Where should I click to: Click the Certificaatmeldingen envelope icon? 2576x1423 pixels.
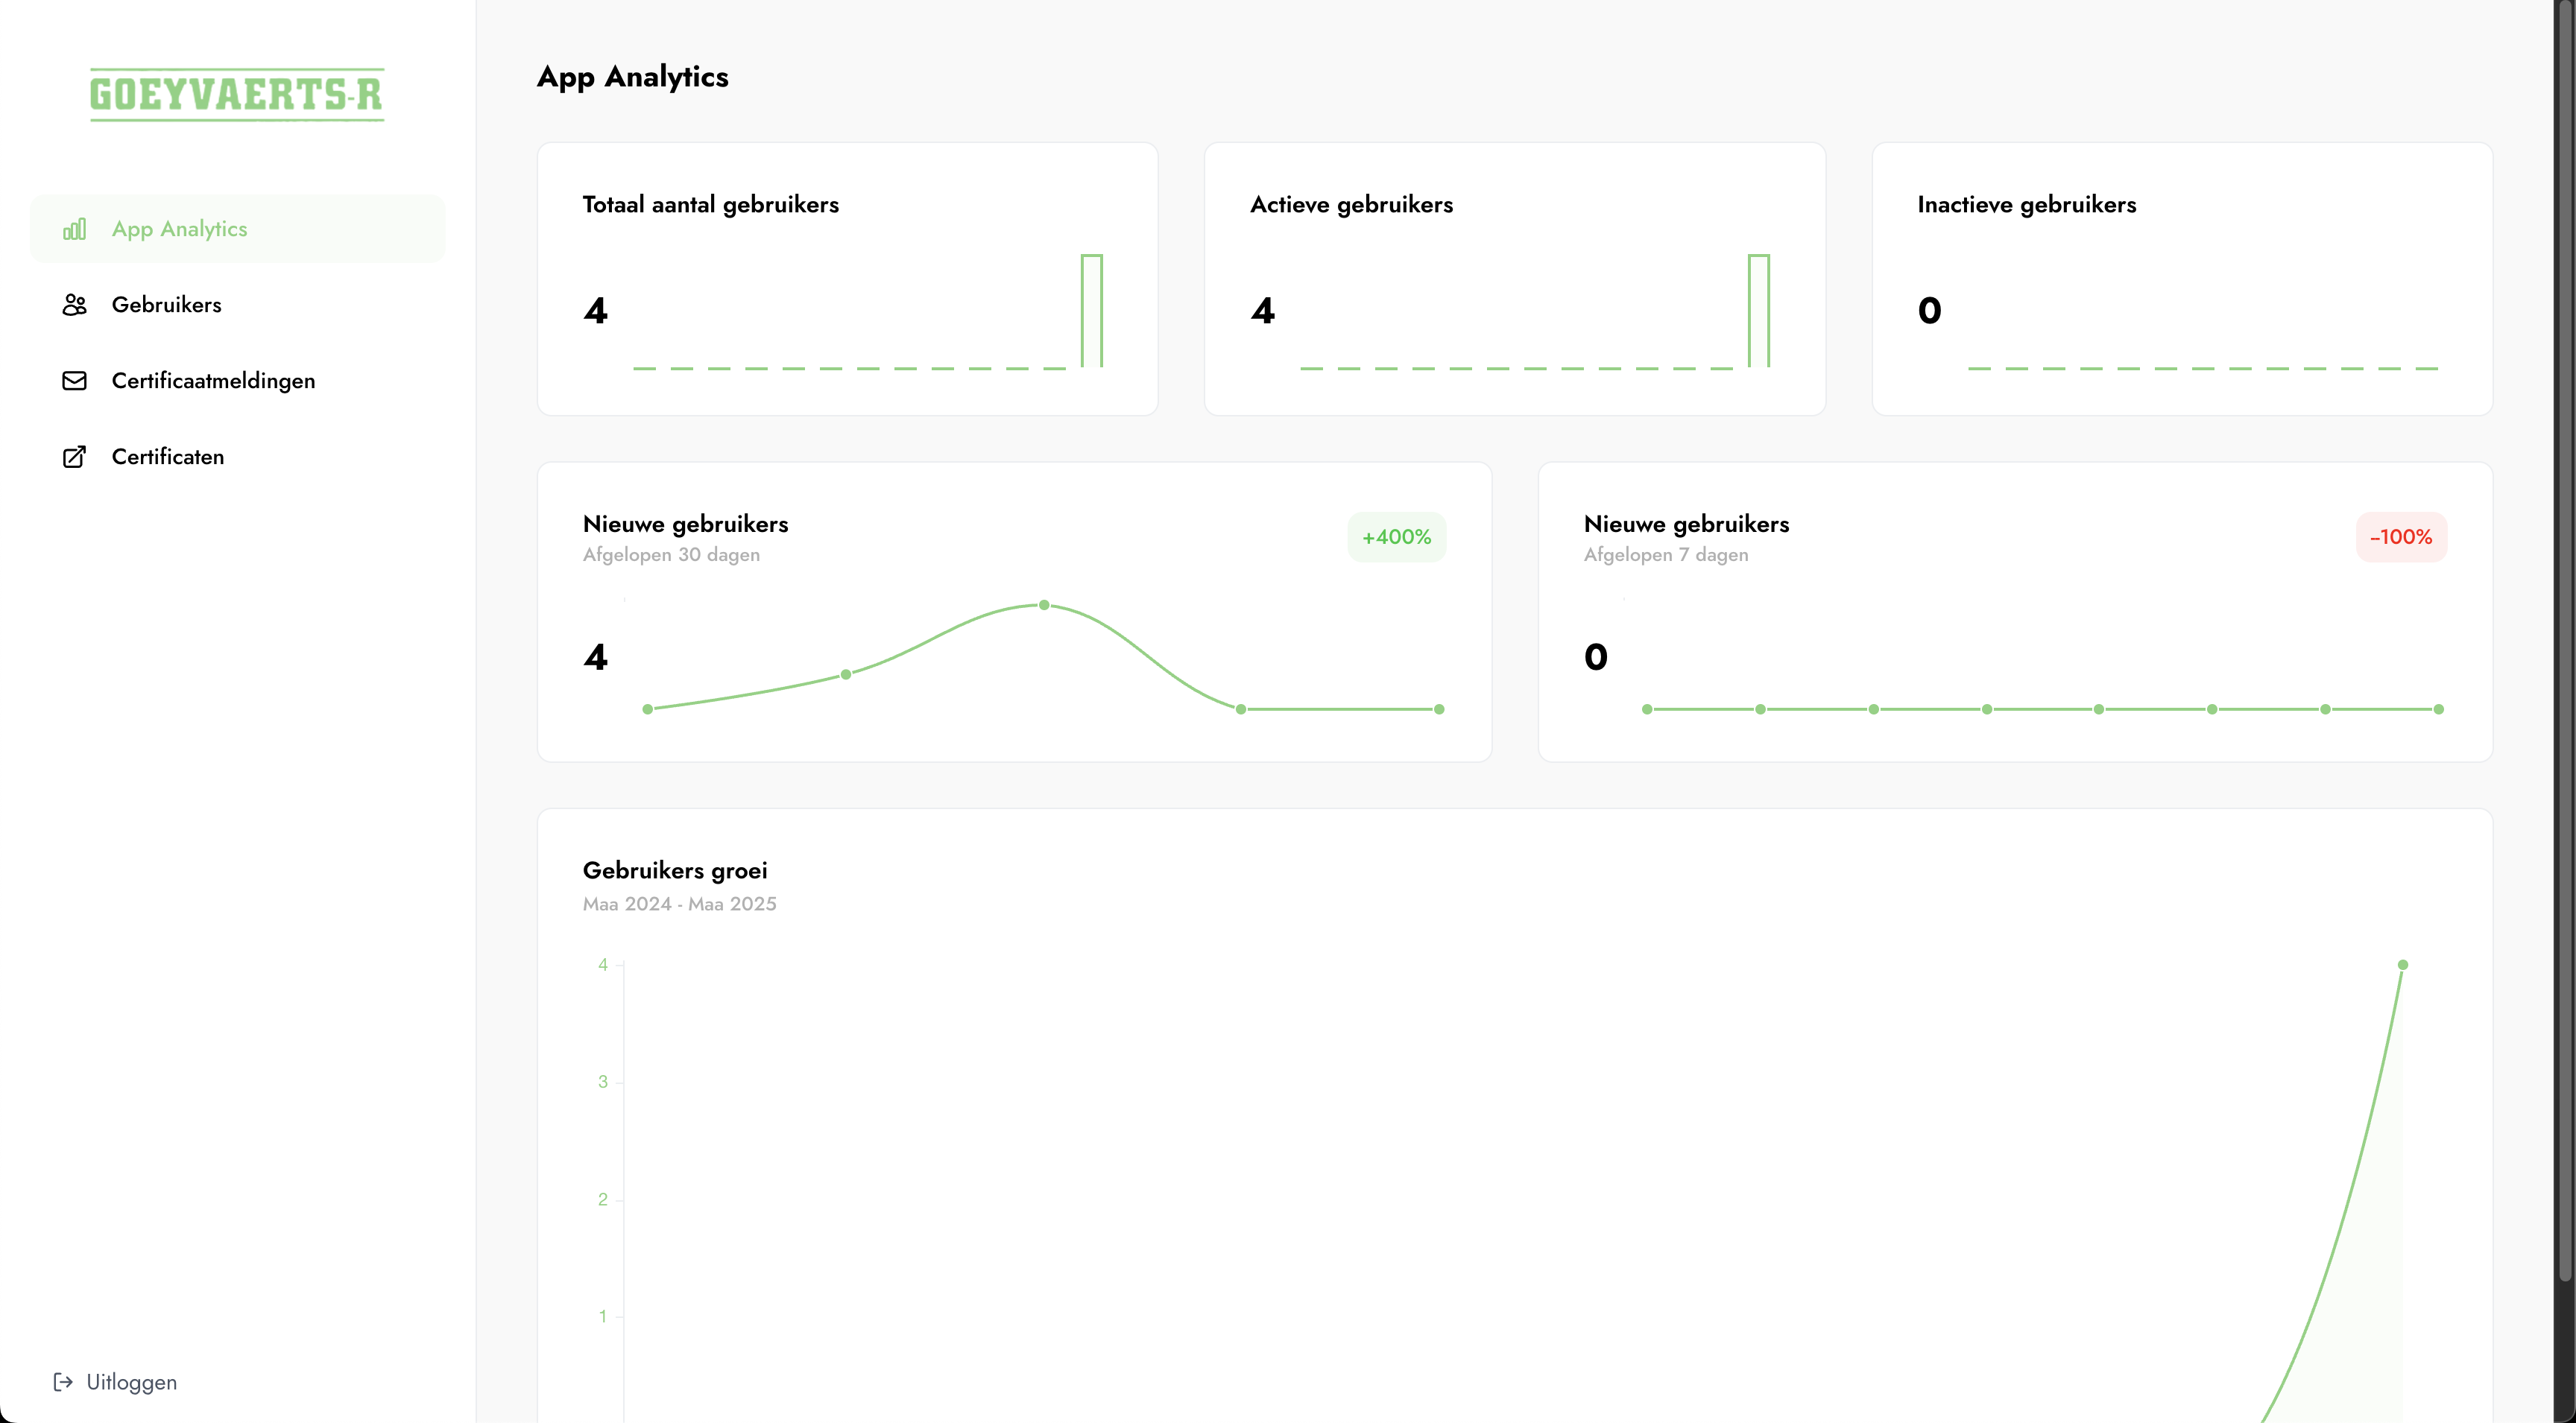(74, 381)
